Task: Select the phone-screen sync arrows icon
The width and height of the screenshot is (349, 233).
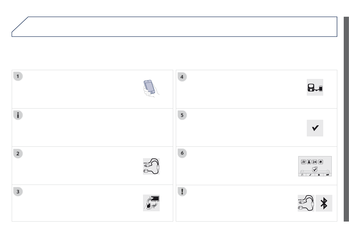Action: (x=151, y=203)
